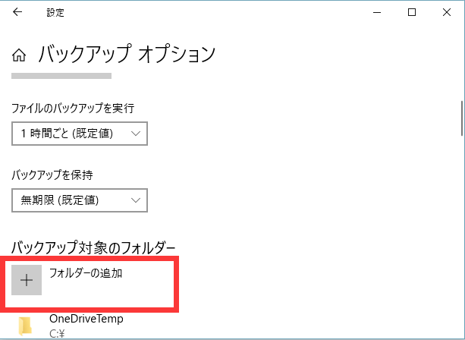Click the chevron on 1 時間ごと combo box

(136, 134)
